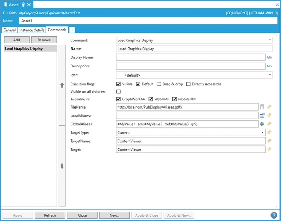The image size is (281, 221).
Task: Click the Add command button
Action: (17, 40)
